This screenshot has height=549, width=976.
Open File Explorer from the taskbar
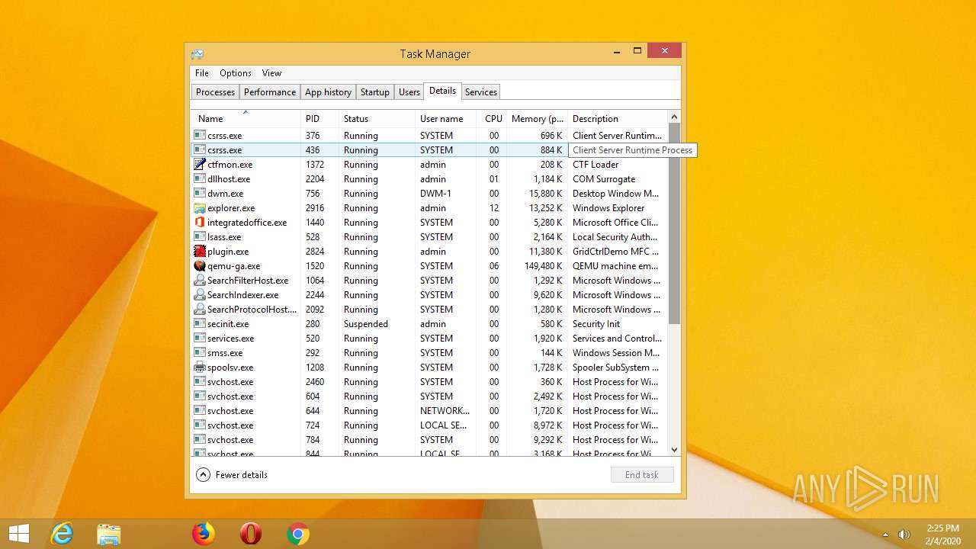(109, 535)
